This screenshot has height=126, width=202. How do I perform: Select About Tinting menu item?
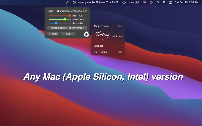pyautogui.click(x=108, y=26)
